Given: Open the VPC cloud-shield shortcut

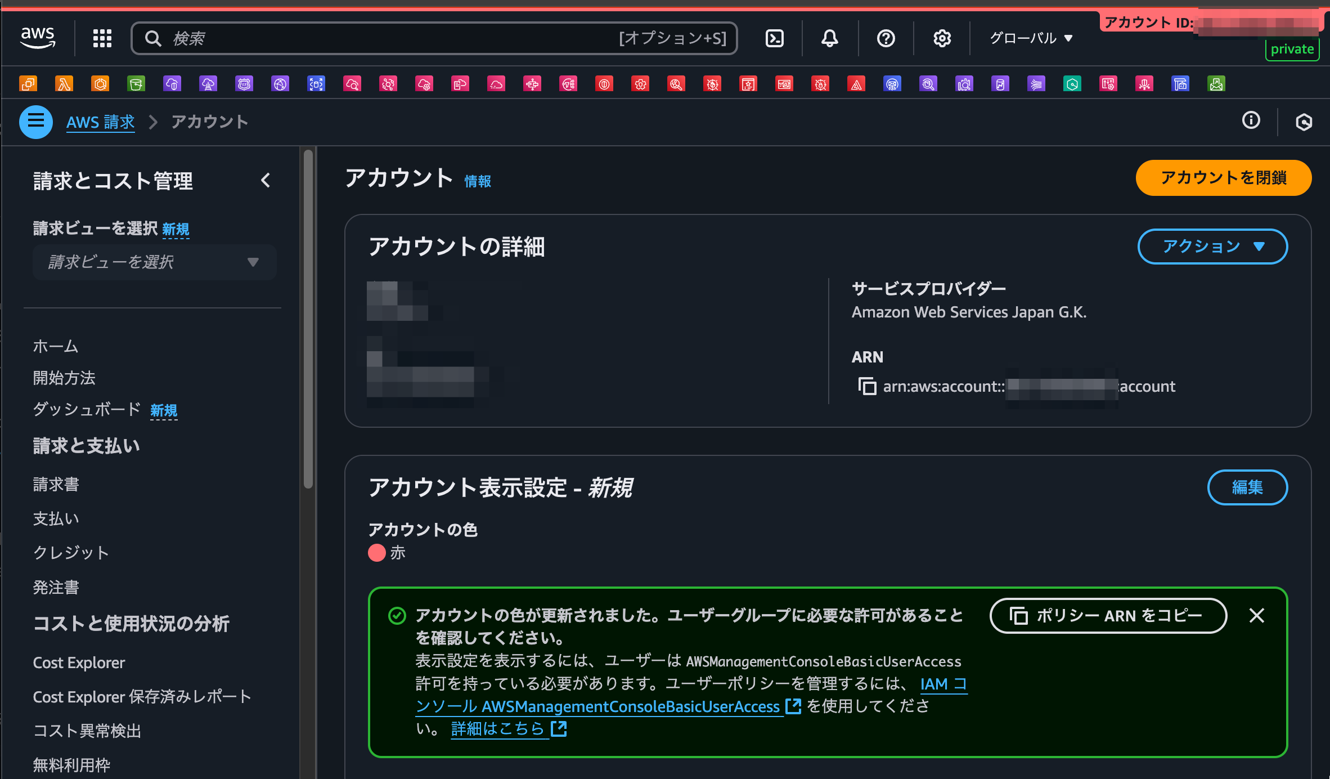Looking at the screenshot, I should click(172, 84).
